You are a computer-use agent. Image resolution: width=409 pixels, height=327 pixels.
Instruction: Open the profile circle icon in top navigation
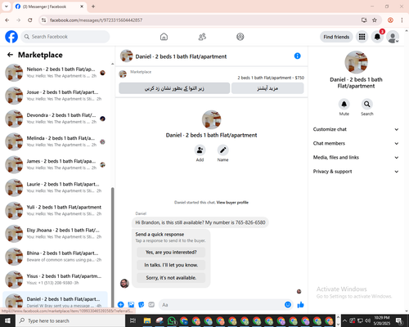240,37
